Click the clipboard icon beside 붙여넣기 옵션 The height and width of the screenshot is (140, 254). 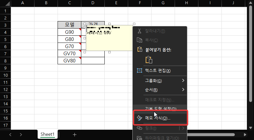pyautogui.click(x=140, y=49)
